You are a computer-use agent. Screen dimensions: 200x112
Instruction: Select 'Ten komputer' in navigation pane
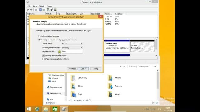tap(54, 93)
